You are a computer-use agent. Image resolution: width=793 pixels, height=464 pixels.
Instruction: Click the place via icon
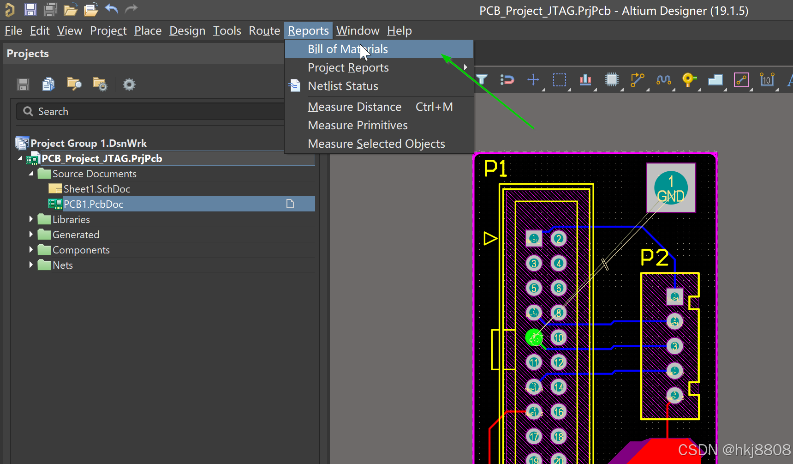click(x=689, y=80)
